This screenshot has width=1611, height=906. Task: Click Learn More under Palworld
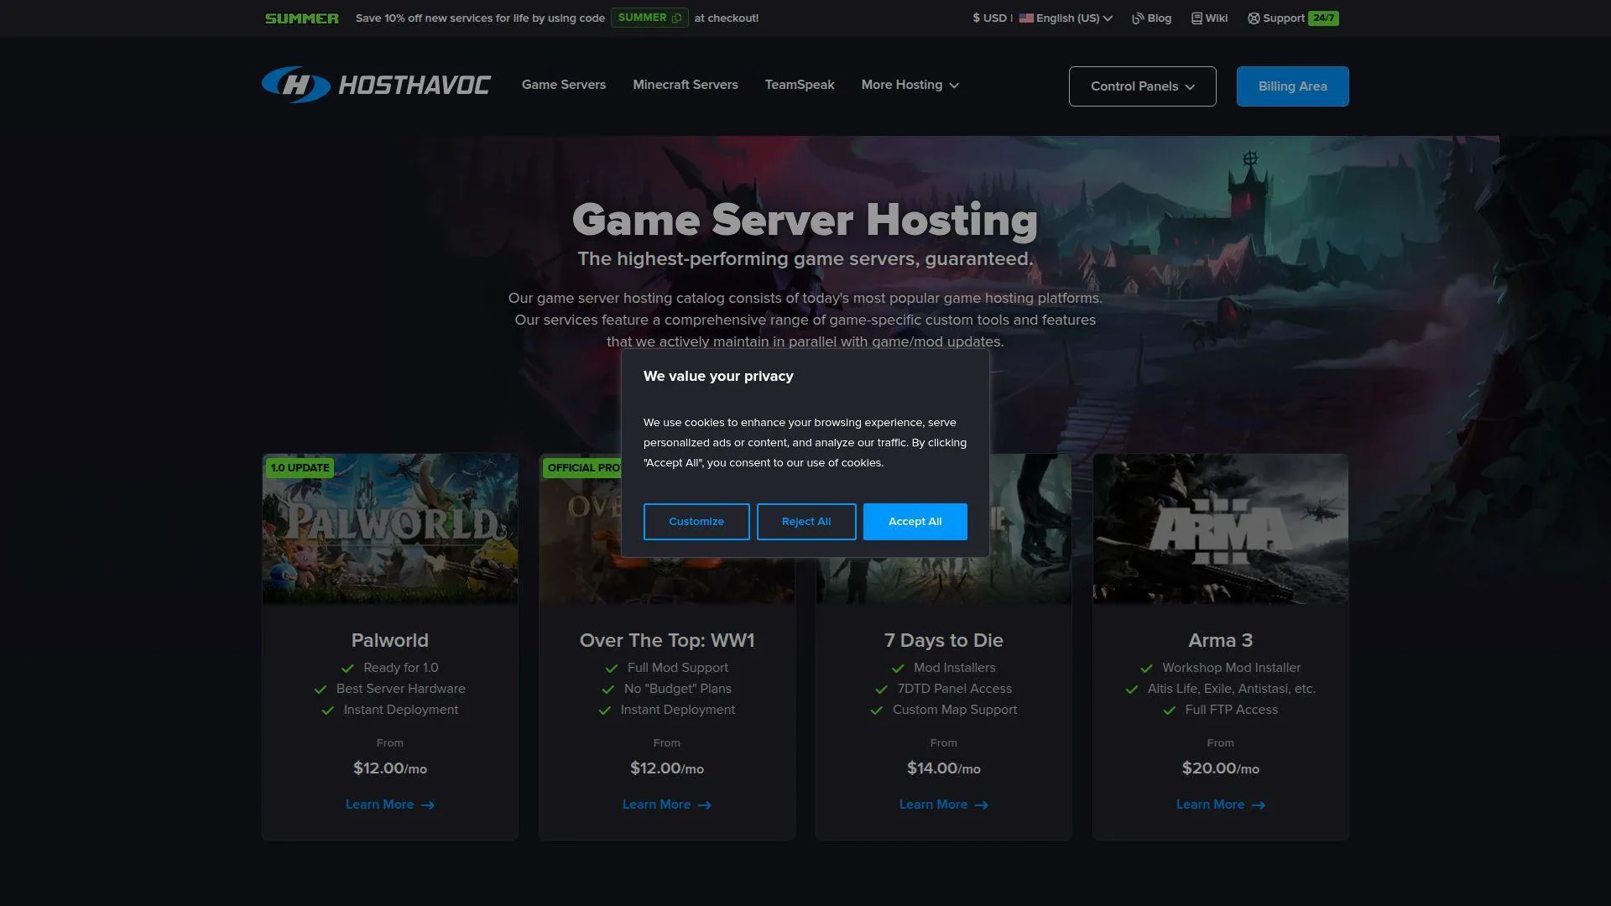coord(390,804)
